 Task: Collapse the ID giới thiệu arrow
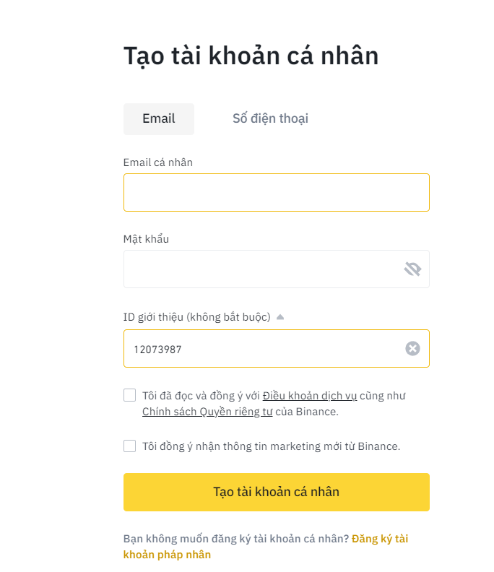point(280,317)
